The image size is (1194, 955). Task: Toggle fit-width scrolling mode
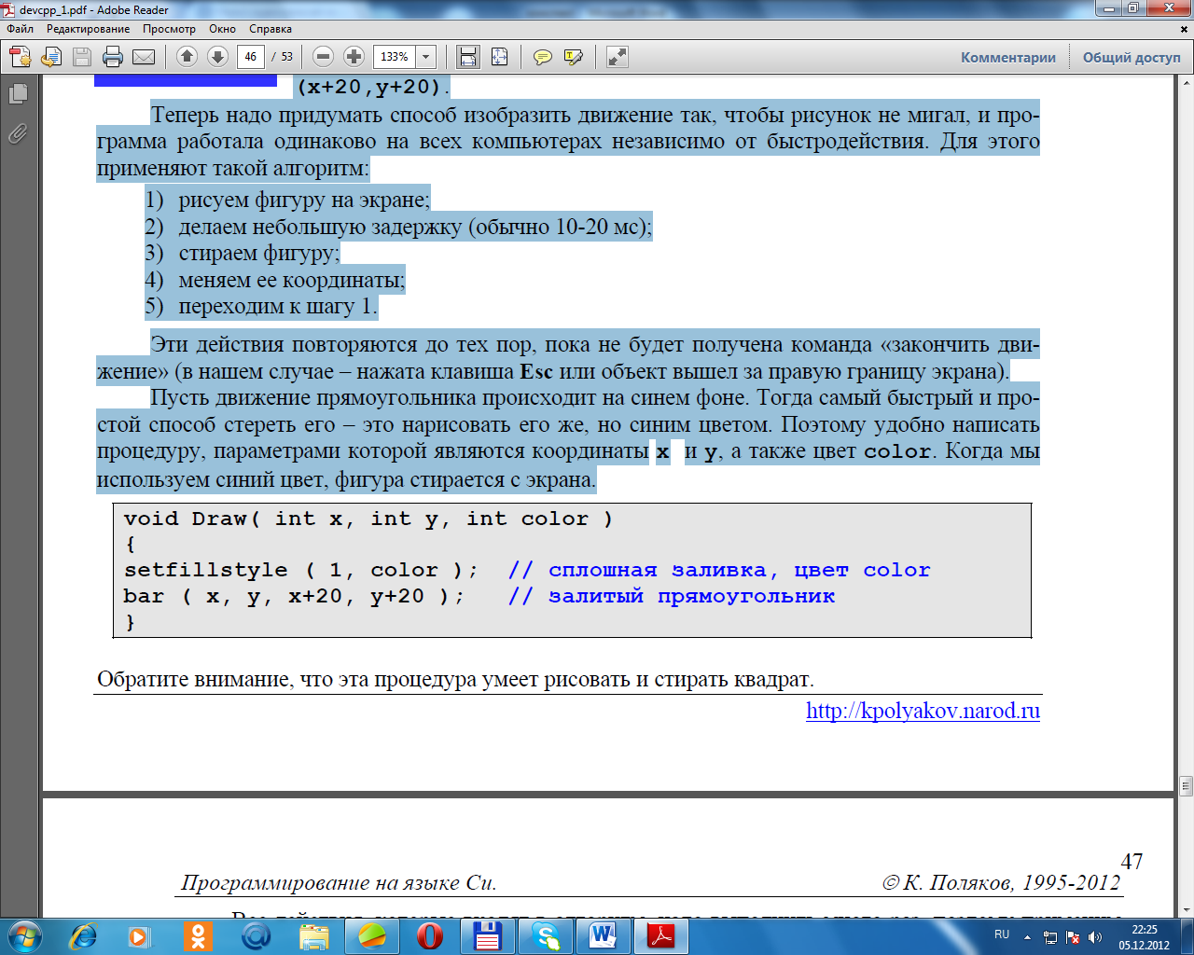click(468, 57)
